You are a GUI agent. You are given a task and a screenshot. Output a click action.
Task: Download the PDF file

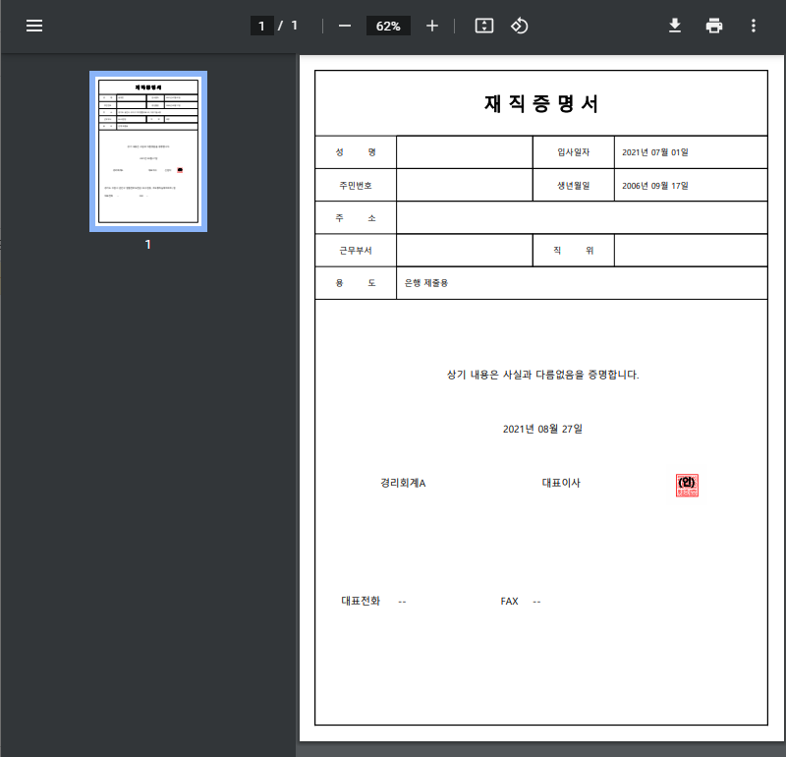[675, 26]
